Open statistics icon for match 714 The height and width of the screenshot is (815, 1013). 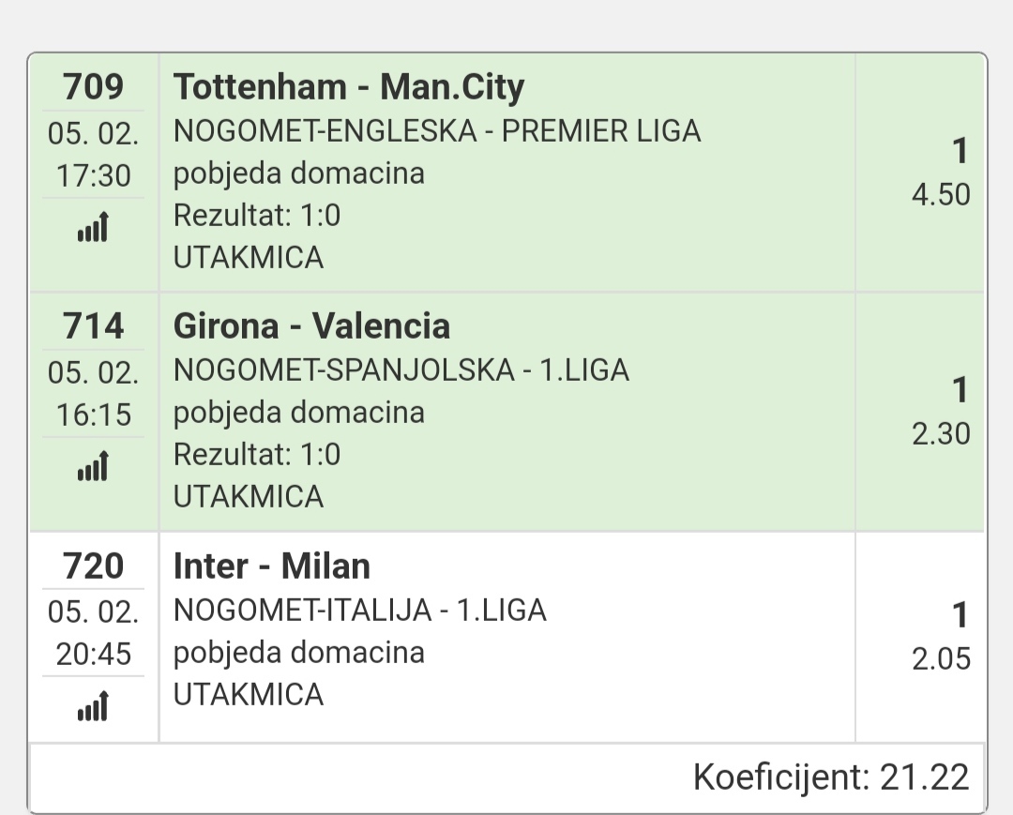93,467
